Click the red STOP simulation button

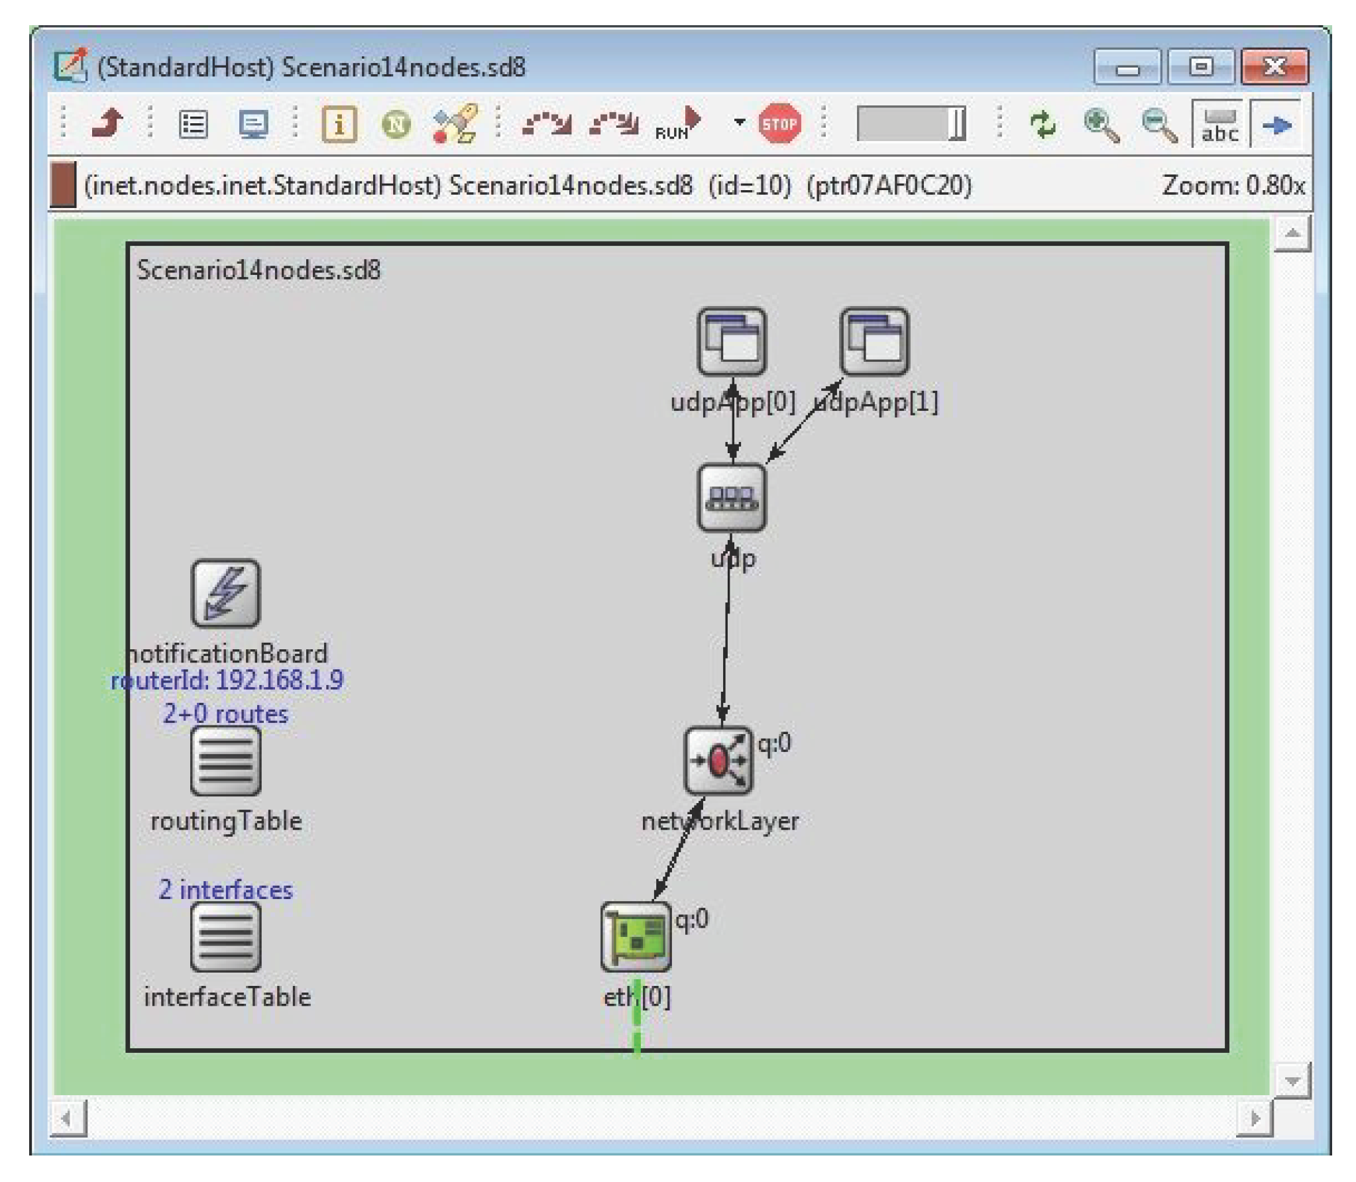(779, 123)
